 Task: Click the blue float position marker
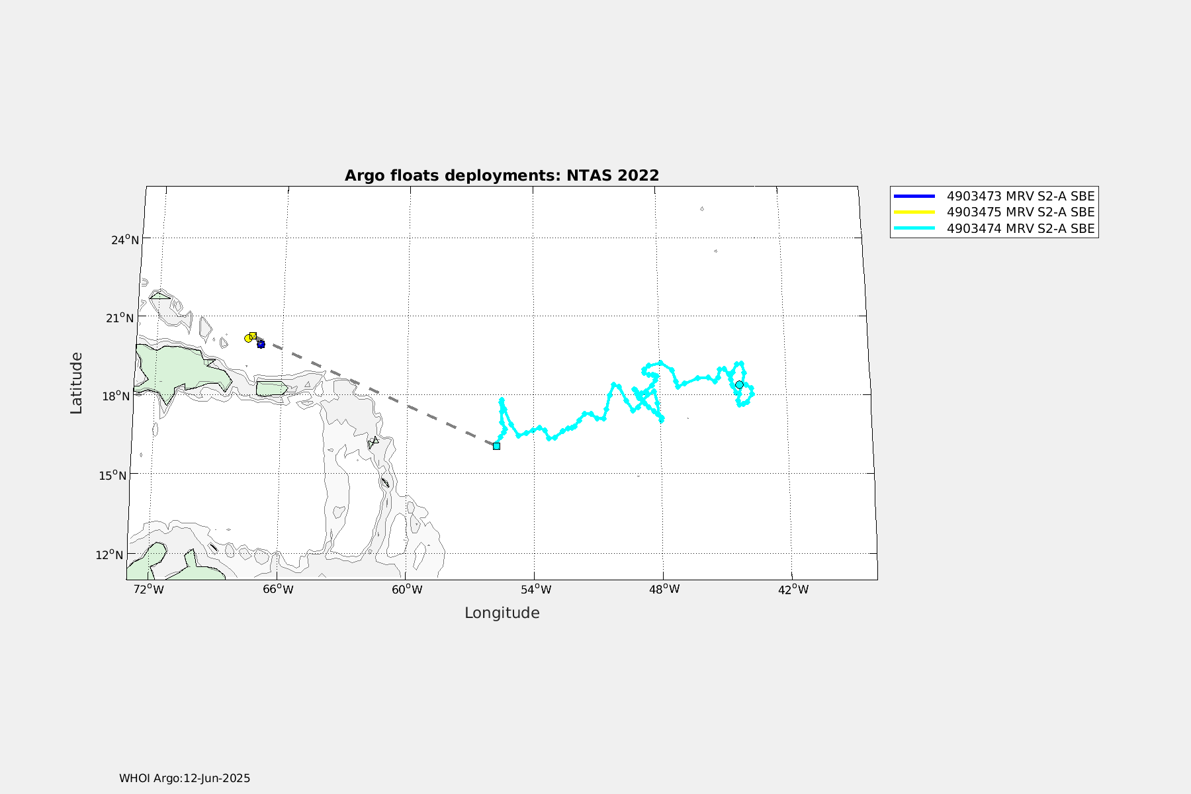coord(261,344)
